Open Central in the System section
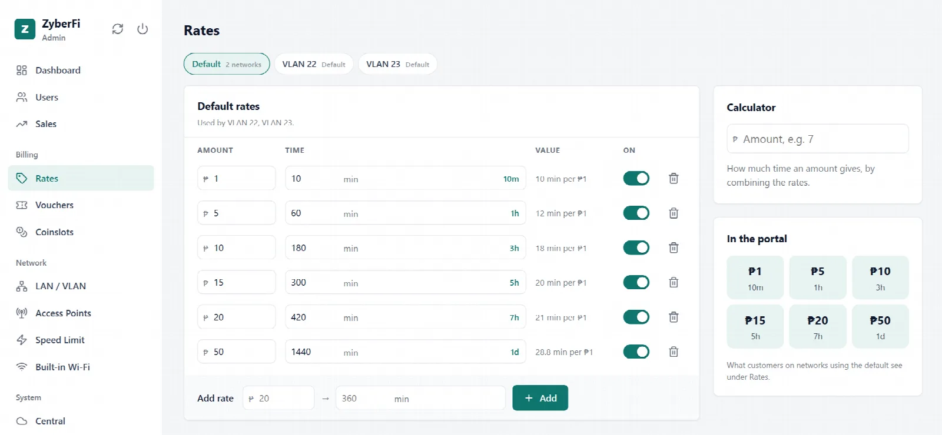Screen dimensions: 942x435 pyautogui.click(x=81, y=421)
